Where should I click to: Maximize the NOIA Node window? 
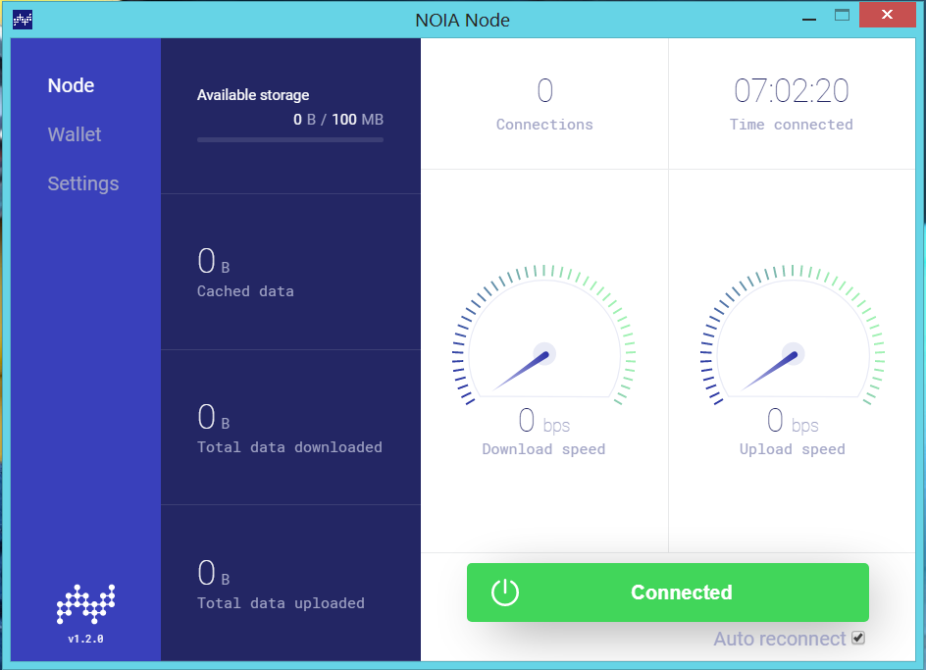842,16
